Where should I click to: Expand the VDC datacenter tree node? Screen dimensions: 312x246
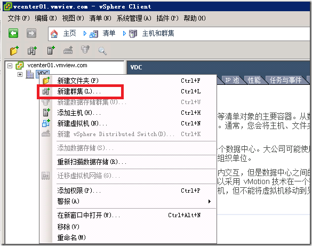tap(20, 74)
